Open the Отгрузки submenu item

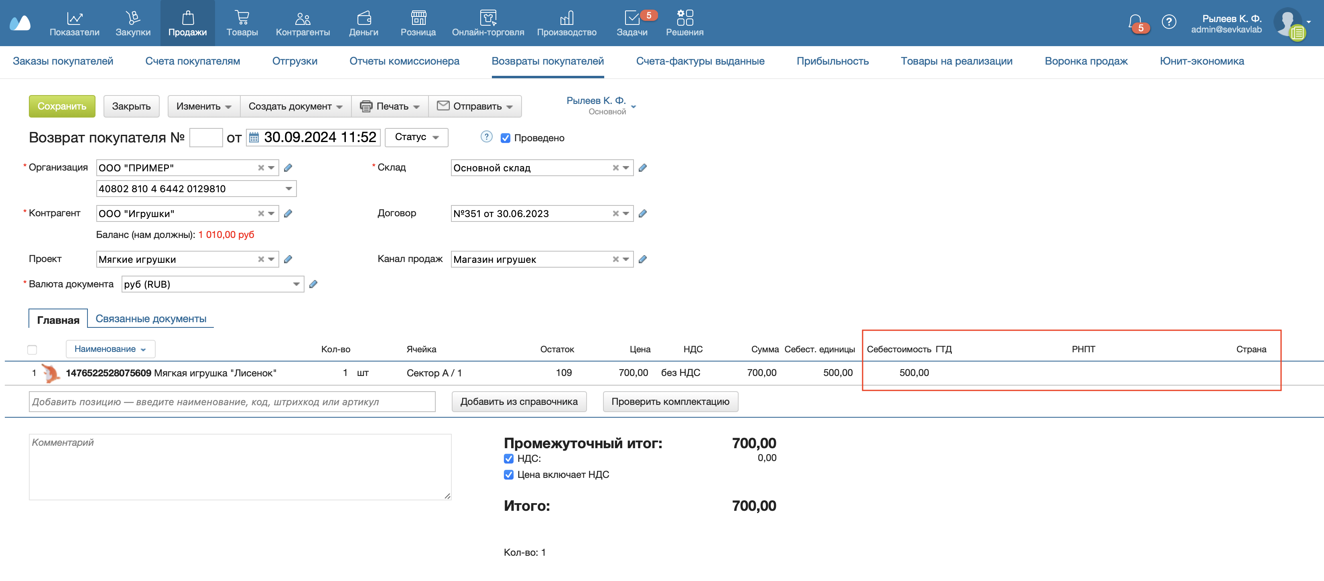pos(294,61)
